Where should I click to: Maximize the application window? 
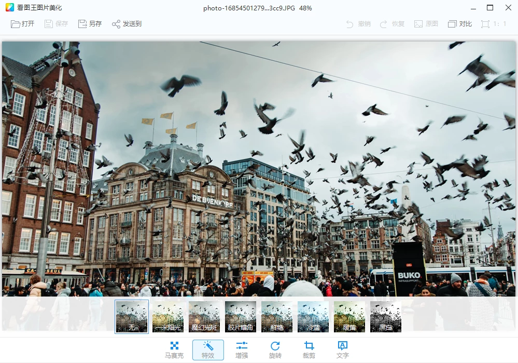tap(490, 8)
